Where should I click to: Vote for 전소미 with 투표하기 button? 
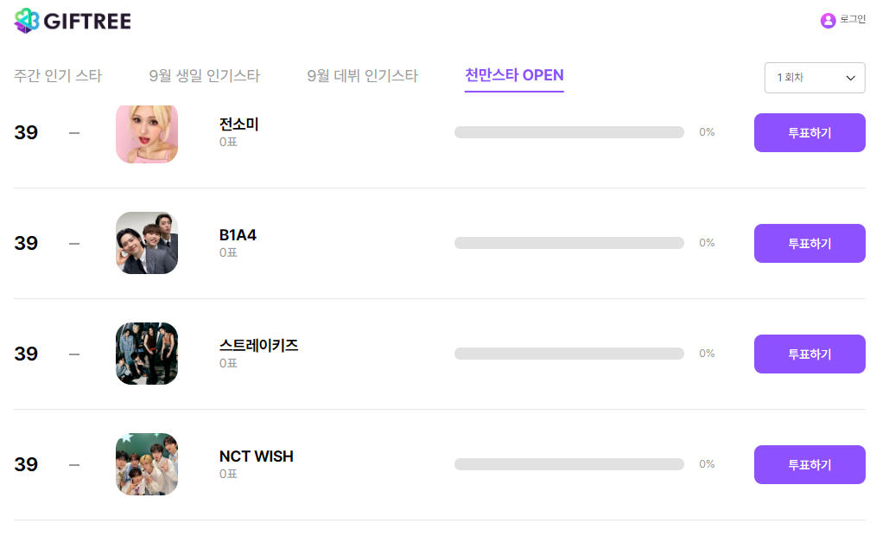810,133
